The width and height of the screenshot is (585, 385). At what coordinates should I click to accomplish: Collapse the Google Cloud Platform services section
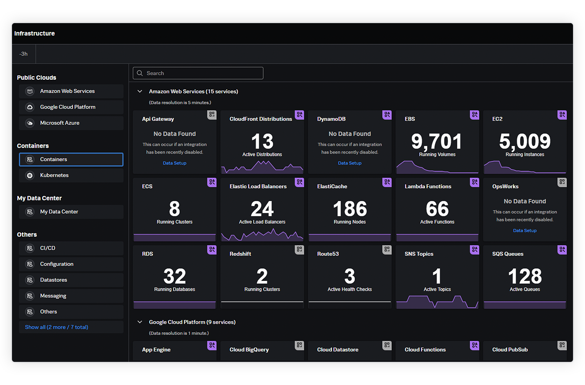(140, 322)
